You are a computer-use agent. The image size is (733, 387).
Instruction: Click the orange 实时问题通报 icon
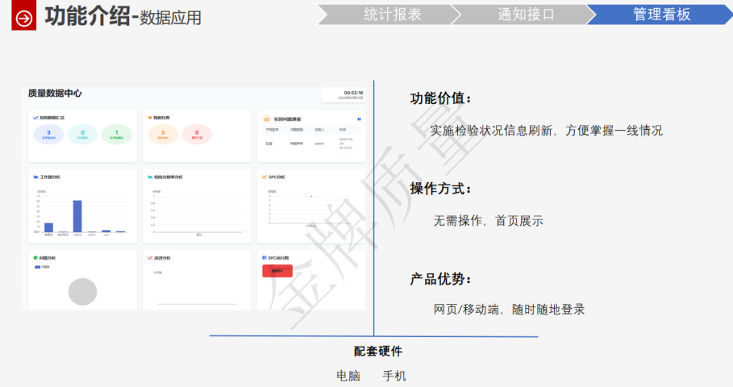click(266, 119)
